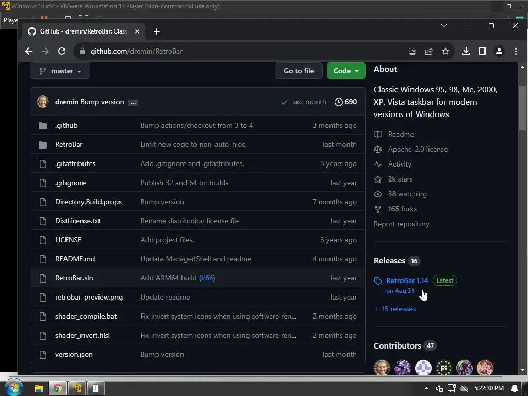This screenshot has width=528, height=396.
Task: Click the tab search chevron in Chrome
Action: tap(444, 26)
